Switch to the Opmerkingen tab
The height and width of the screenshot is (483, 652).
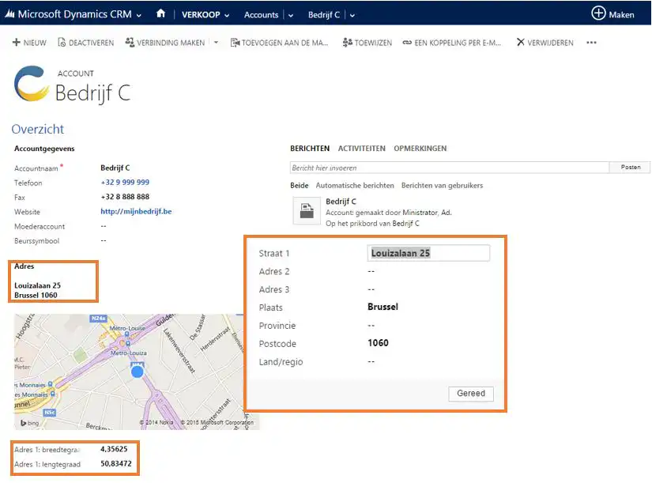click(420, 148)
